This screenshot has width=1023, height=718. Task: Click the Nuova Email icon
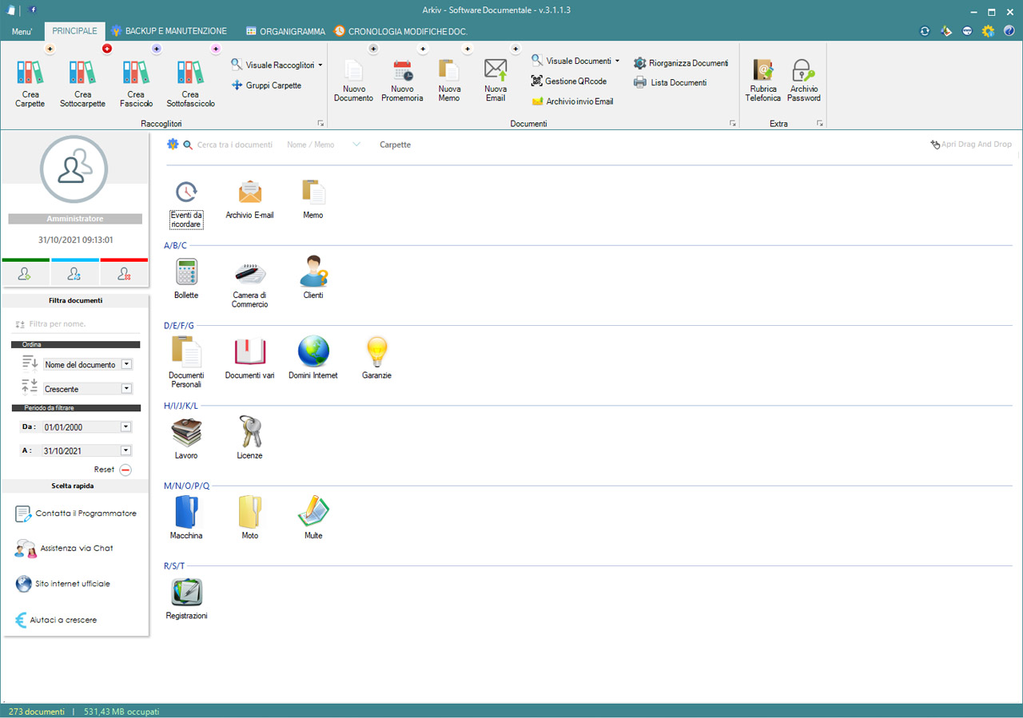coord(496,70)
